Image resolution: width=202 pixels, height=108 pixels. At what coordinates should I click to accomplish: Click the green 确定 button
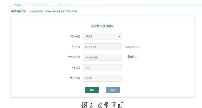(x=92, y=90)
